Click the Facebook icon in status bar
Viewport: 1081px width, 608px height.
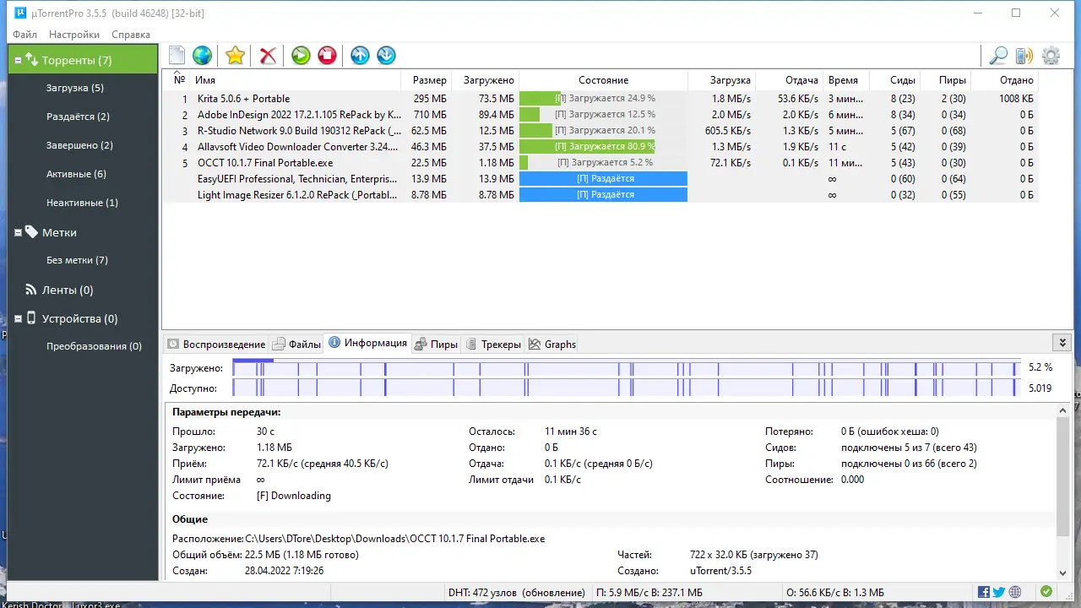(x=984, y=592)
